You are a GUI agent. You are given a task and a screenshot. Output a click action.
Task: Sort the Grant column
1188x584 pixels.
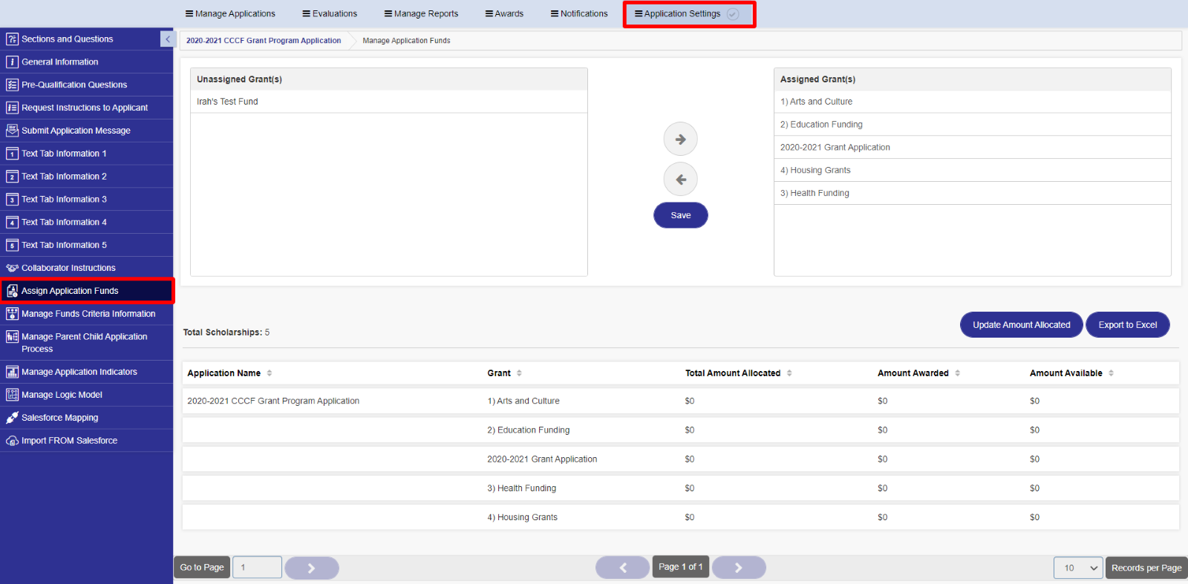click(519, 373)
